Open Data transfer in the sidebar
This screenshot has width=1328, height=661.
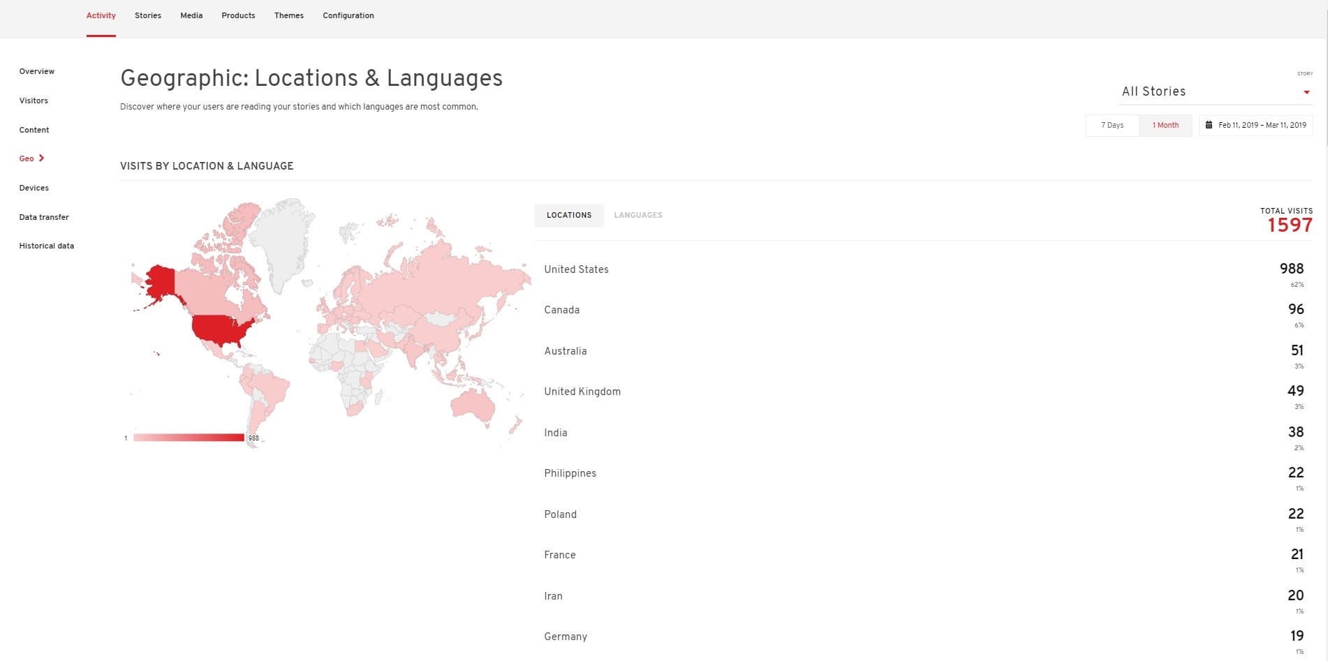tap(44, 217)
